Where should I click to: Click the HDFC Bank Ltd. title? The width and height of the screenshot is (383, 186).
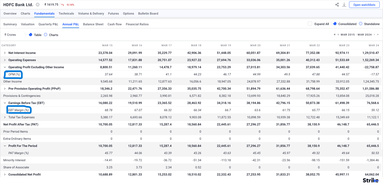click(x=18, y=5)
